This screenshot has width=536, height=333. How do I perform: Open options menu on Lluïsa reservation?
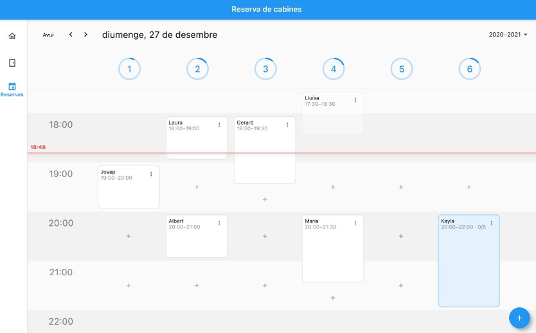coord(355,100)
